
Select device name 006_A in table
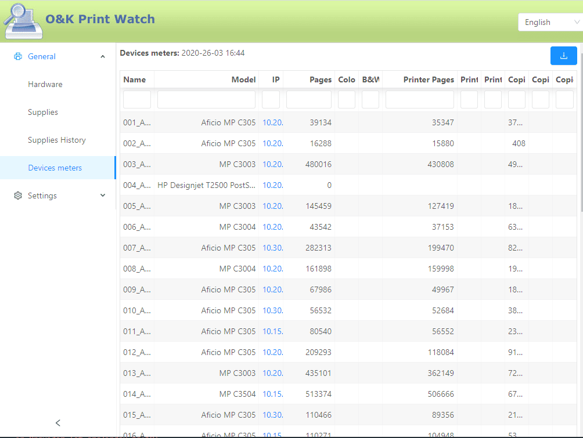[x=137, y=227]
